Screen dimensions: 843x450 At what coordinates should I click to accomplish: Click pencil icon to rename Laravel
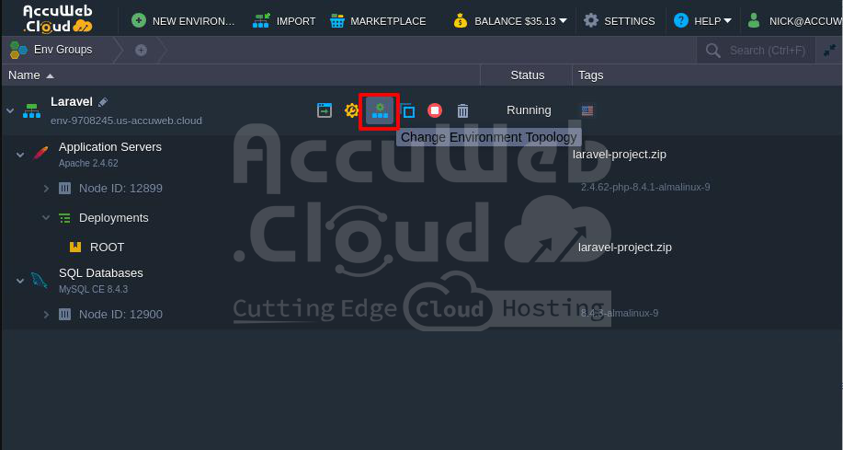coord(103,102)
